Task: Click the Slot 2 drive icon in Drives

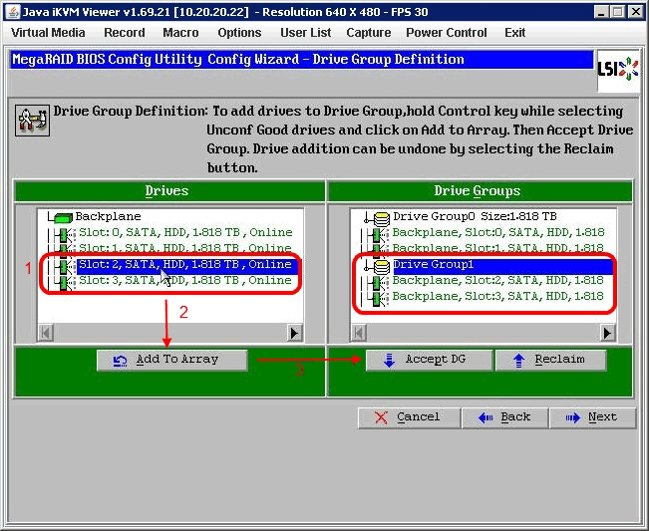Action: coord(65,265)
